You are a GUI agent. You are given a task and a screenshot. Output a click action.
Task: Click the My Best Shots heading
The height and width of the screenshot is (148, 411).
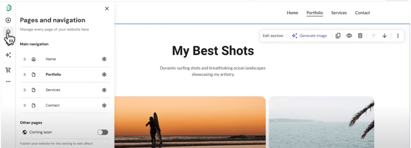coord(213,51)
